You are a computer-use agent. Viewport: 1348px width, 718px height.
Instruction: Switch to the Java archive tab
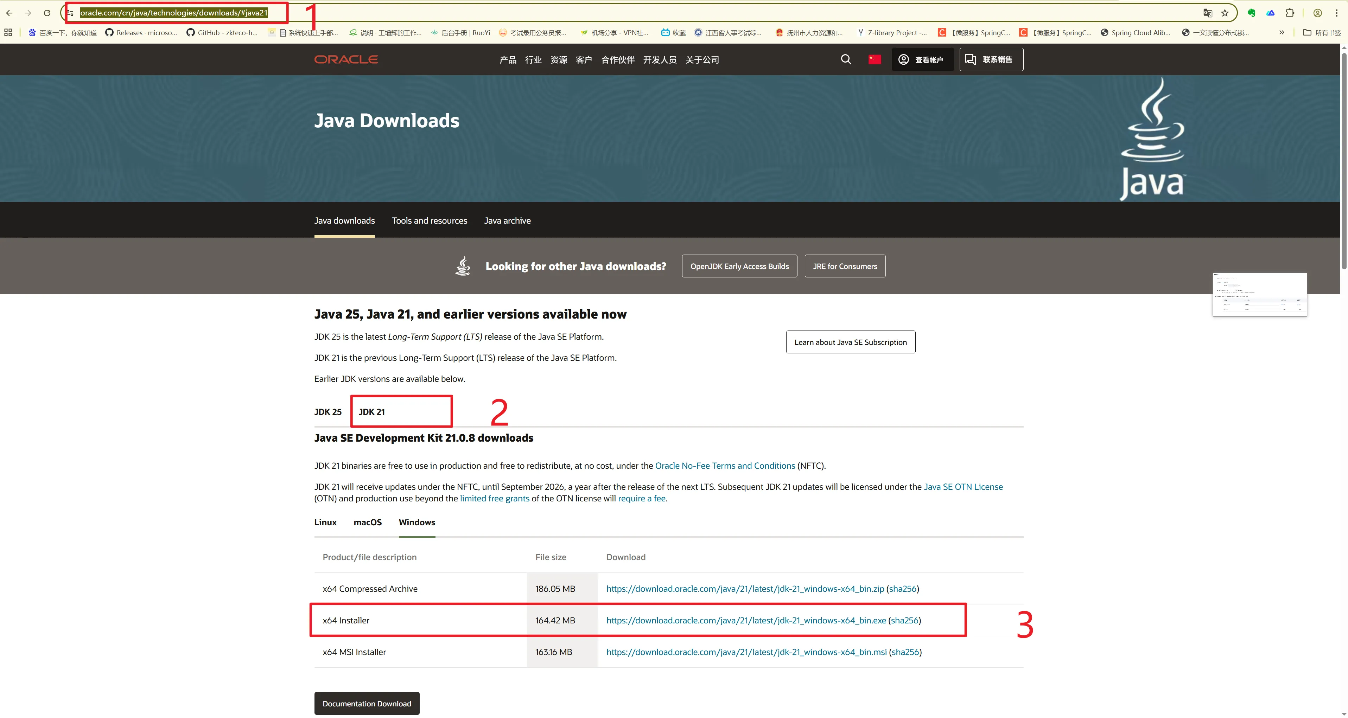(507, 221)
